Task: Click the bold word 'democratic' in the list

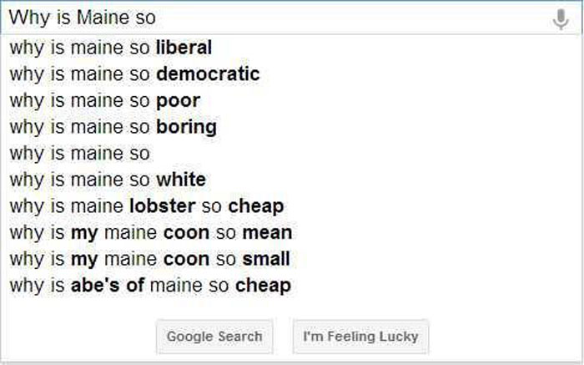Action: [x=208, y=74]
